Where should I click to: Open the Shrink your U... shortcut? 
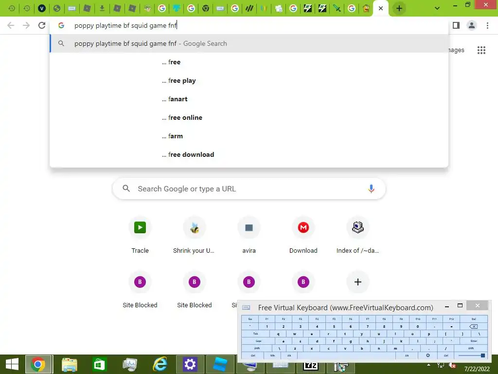(x=195, y=236)
